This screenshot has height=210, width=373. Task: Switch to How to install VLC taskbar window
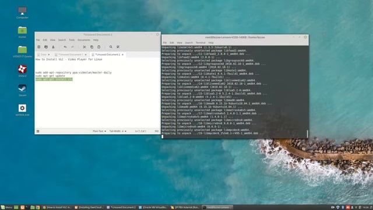click(x=57, y=208)
